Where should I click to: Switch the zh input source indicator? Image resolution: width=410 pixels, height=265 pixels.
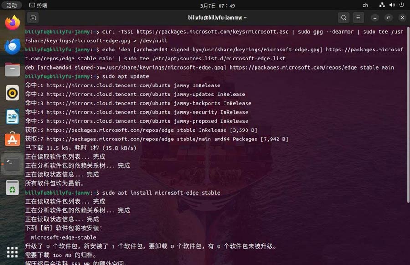click(x=365, y=5)
